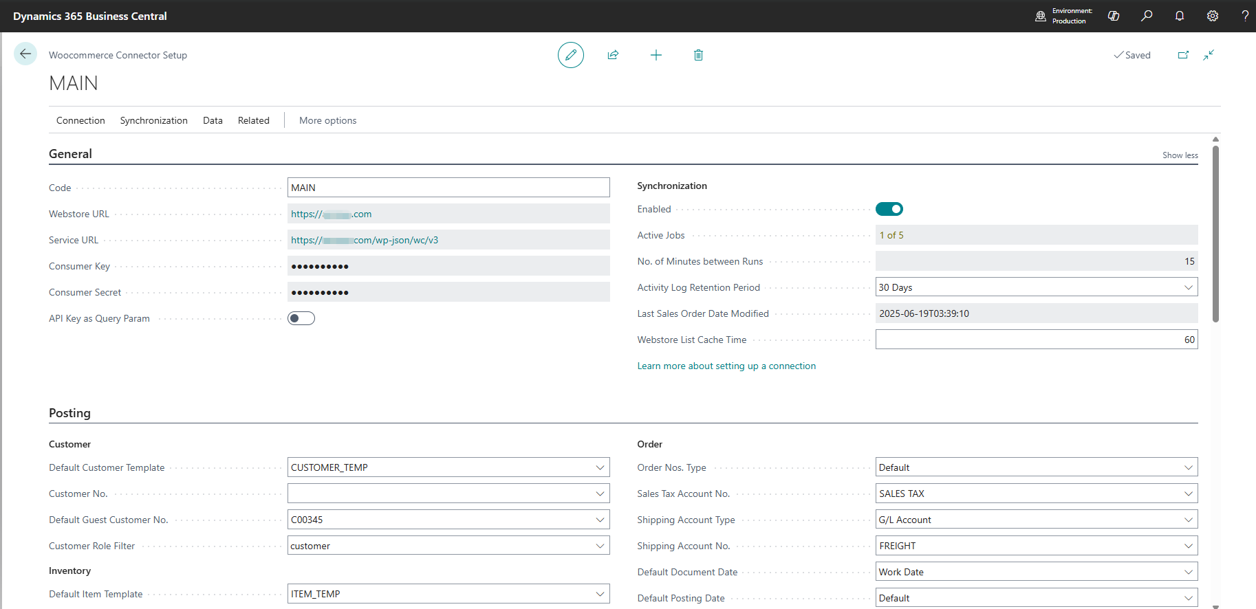
Task: Open settings gear icon
Action: tap(1213, 16)
